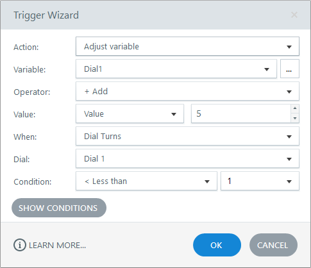The width and height of the screenshot is (311, 268).
Task: Expand the Dial dropdown showing Dial 1
Action: (187, 158)
